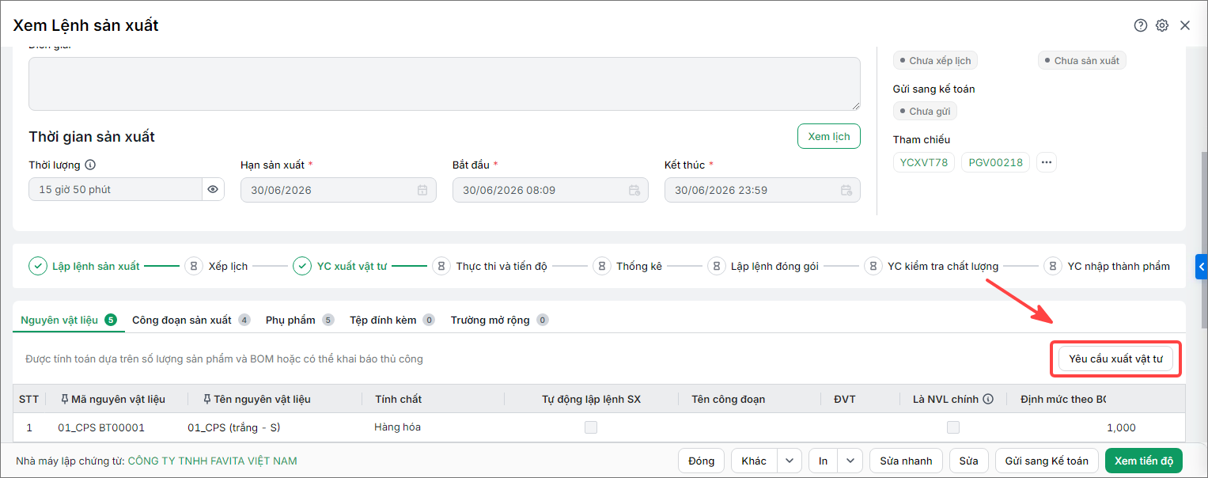Click cell 01_CPS BT00001
Viewport: 1208px width, 478px height.
coord(101,427)
